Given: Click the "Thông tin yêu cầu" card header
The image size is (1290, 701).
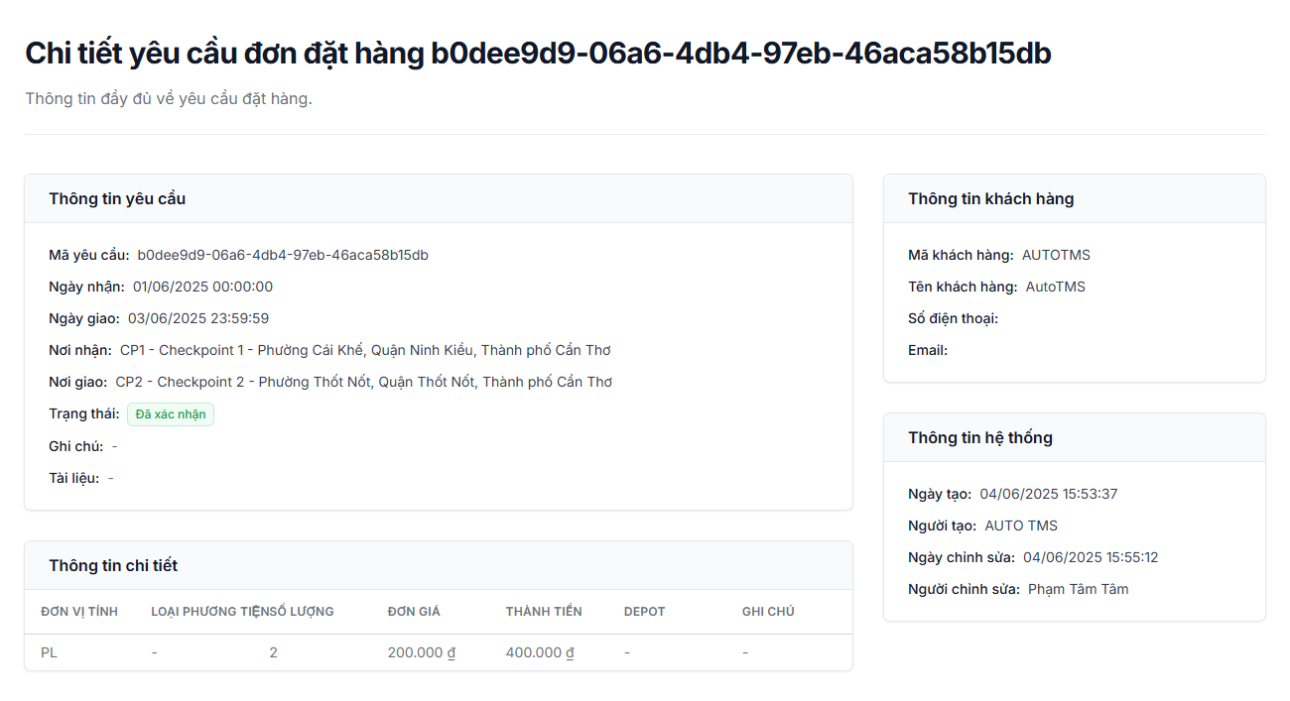Looking at the screenshot, I should (117, 198).
